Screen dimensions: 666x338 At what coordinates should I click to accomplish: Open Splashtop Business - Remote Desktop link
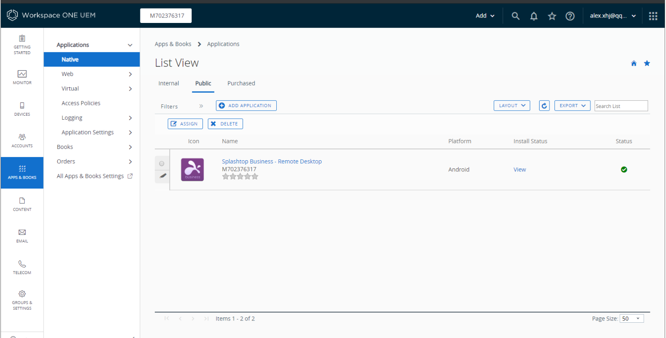click(272, 162)
